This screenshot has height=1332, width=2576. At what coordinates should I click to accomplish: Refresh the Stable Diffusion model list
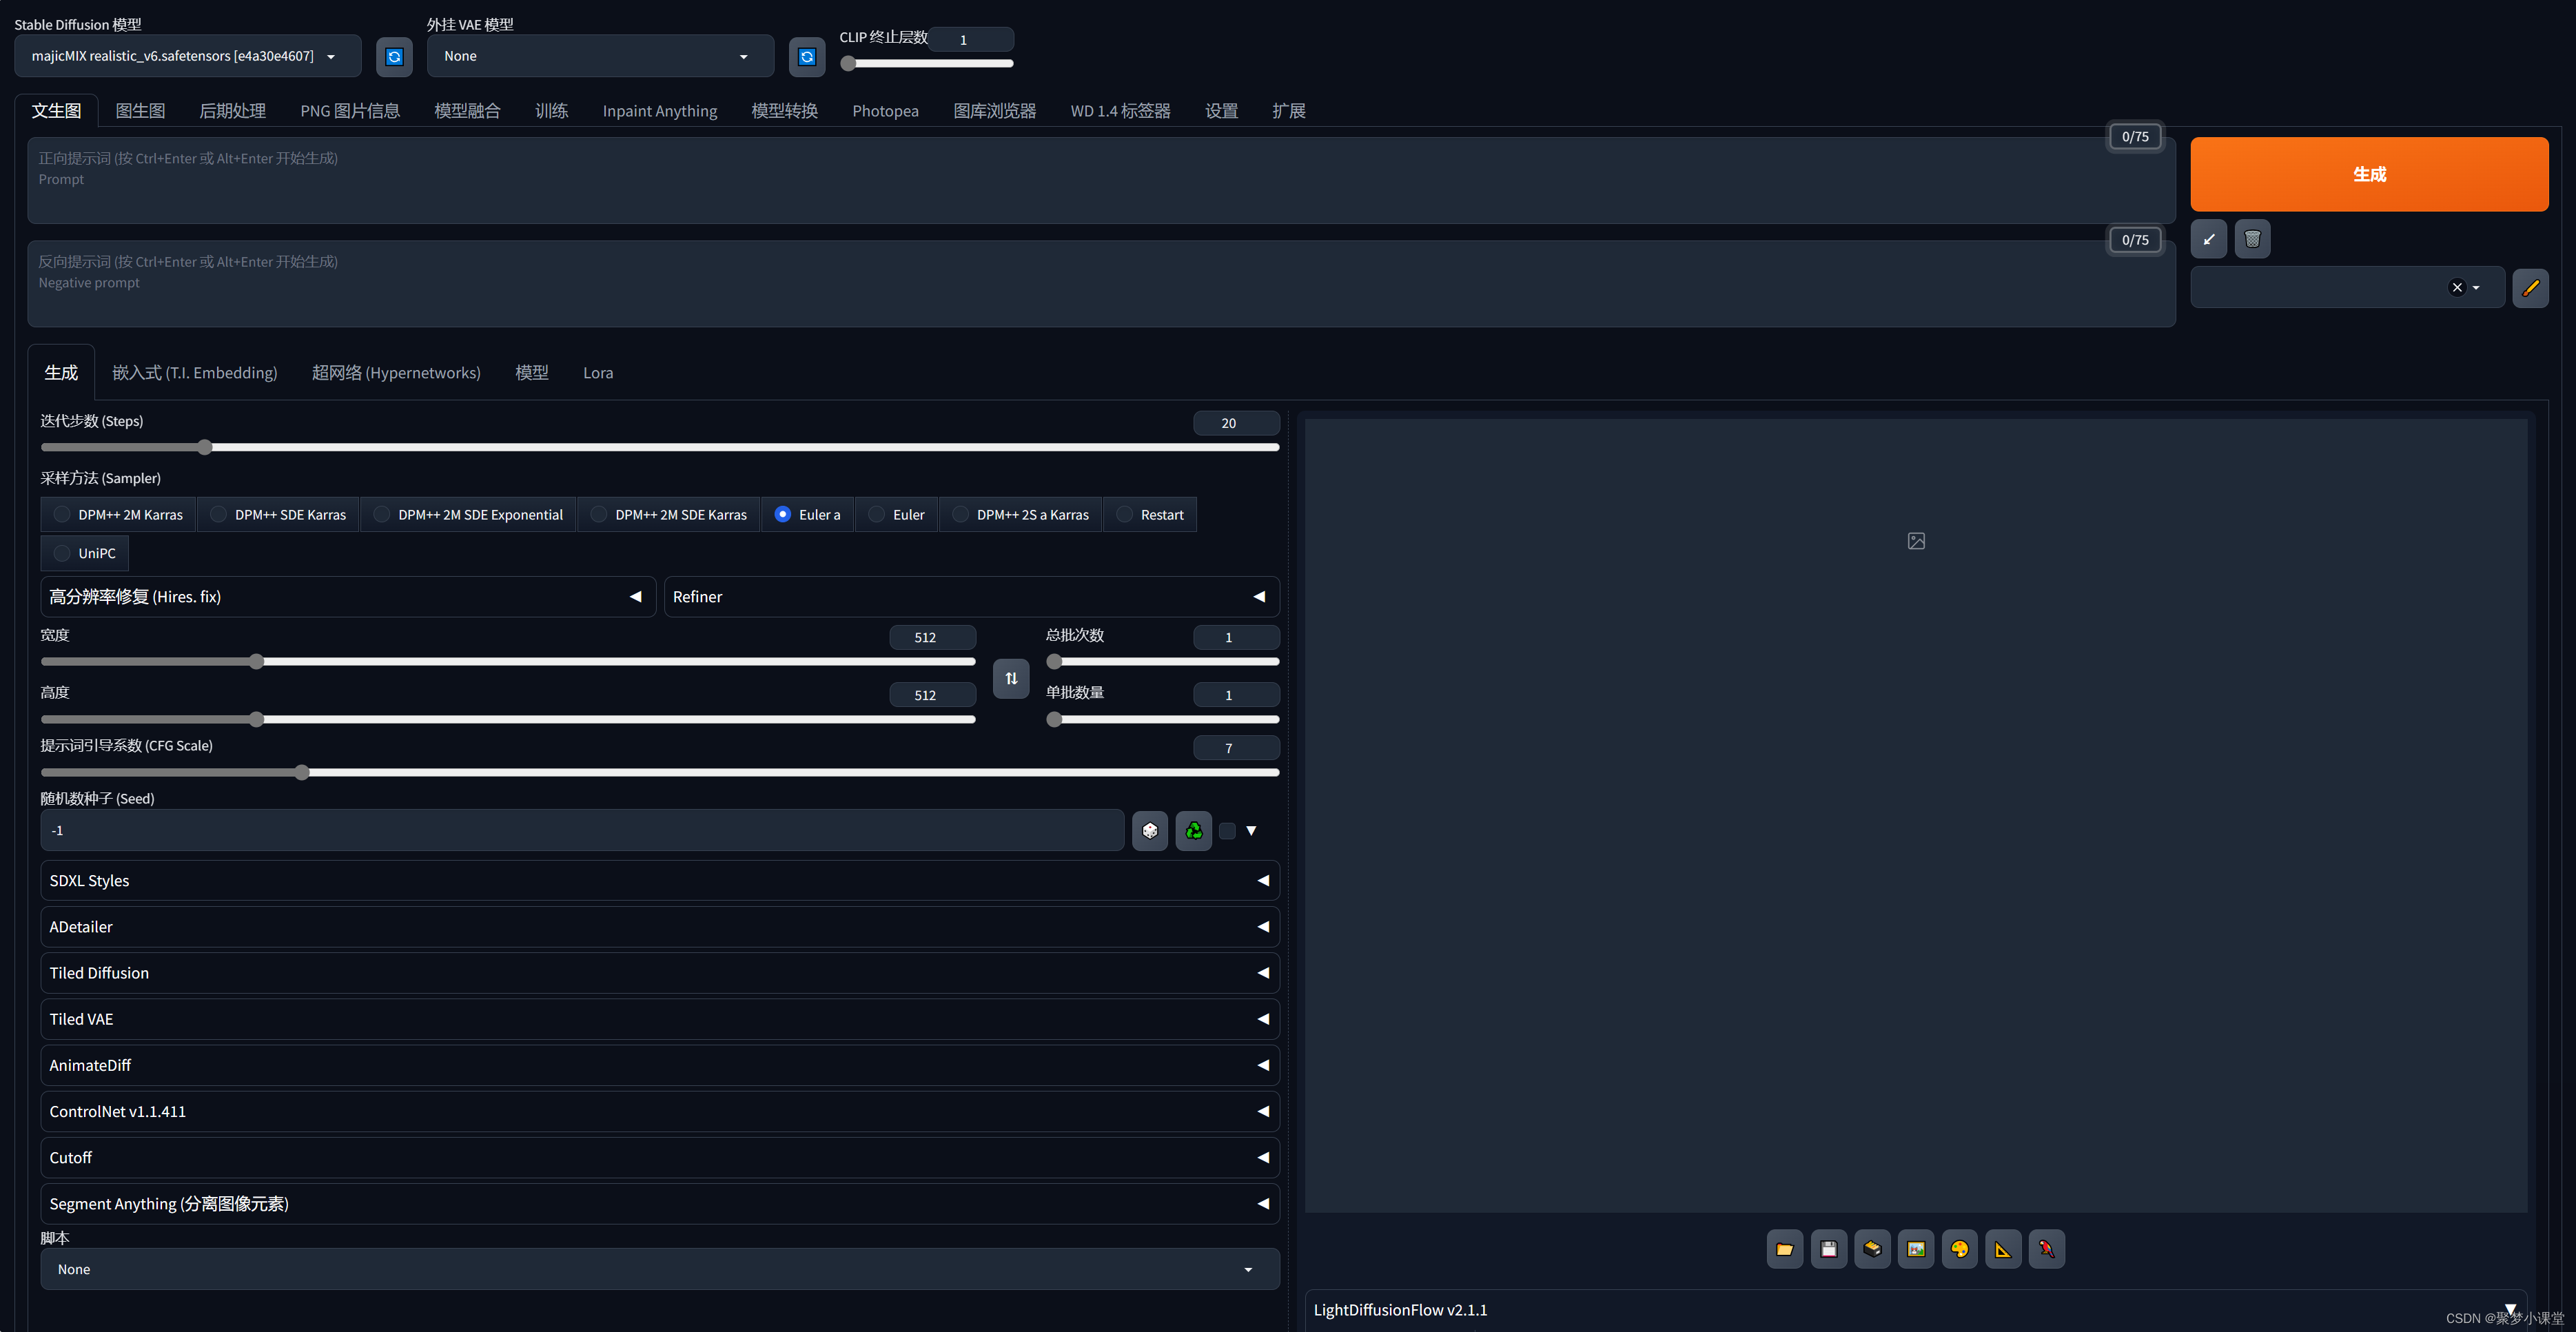click(394, 57)
